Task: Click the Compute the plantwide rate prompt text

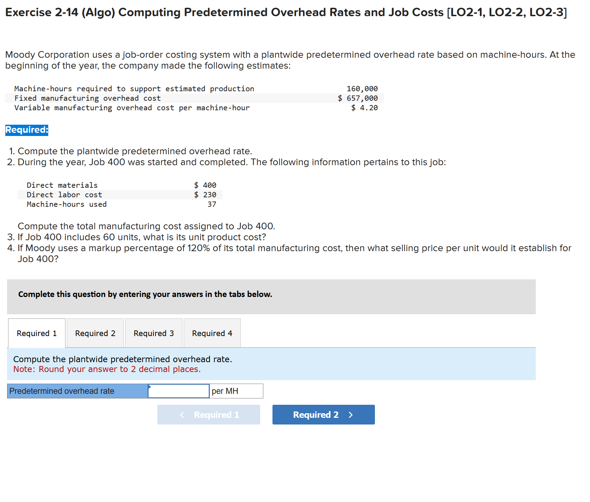Action: 123,359
